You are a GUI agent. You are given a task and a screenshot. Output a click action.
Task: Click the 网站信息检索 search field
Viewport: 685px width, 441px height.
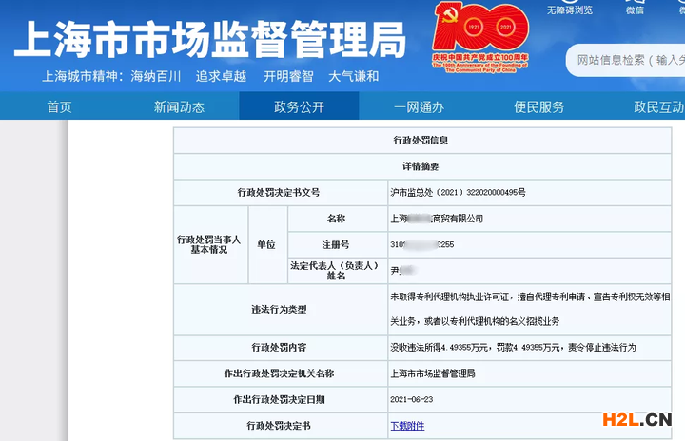(628, 61)
